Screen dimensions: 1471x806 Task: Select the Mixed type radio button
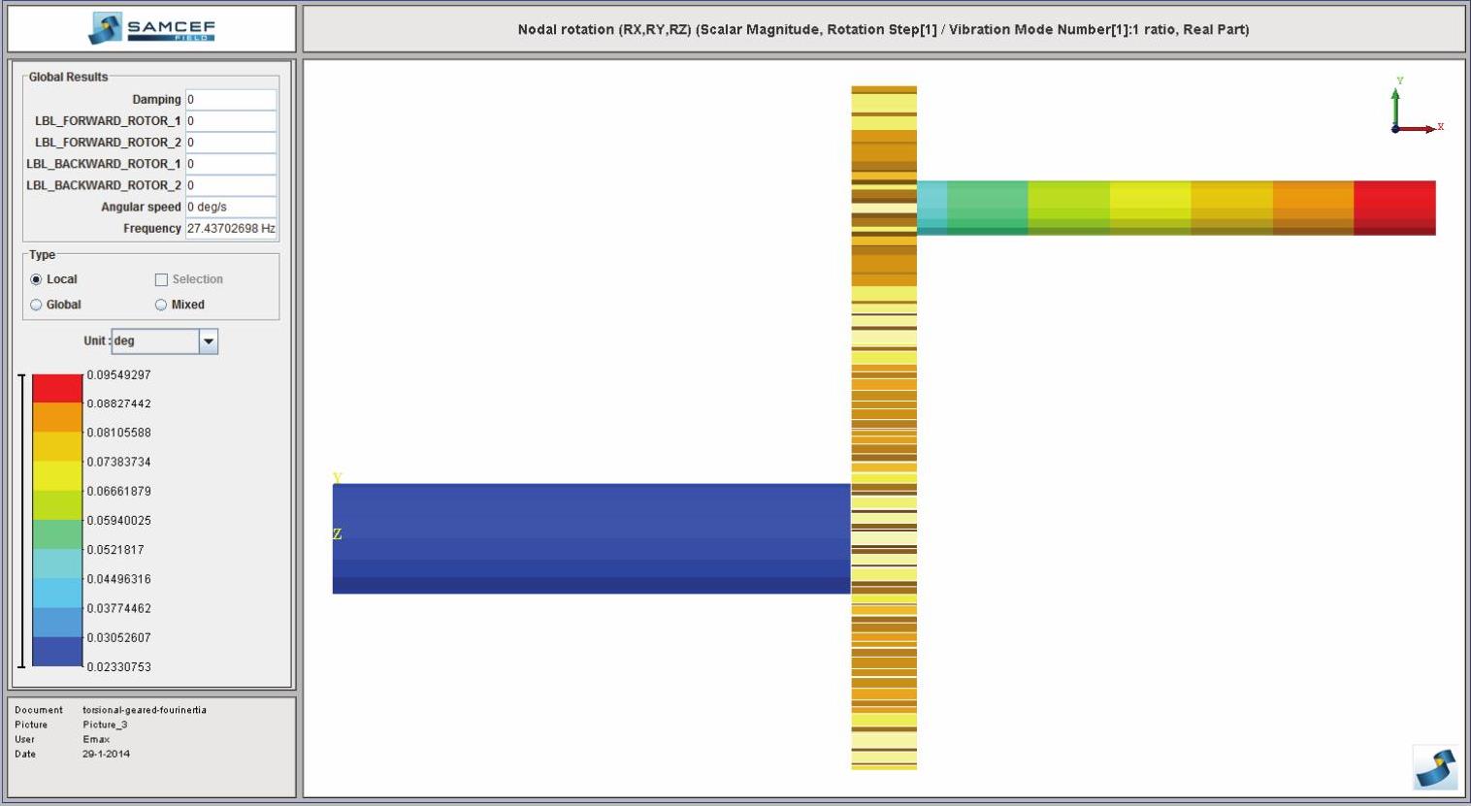(161, 305)
